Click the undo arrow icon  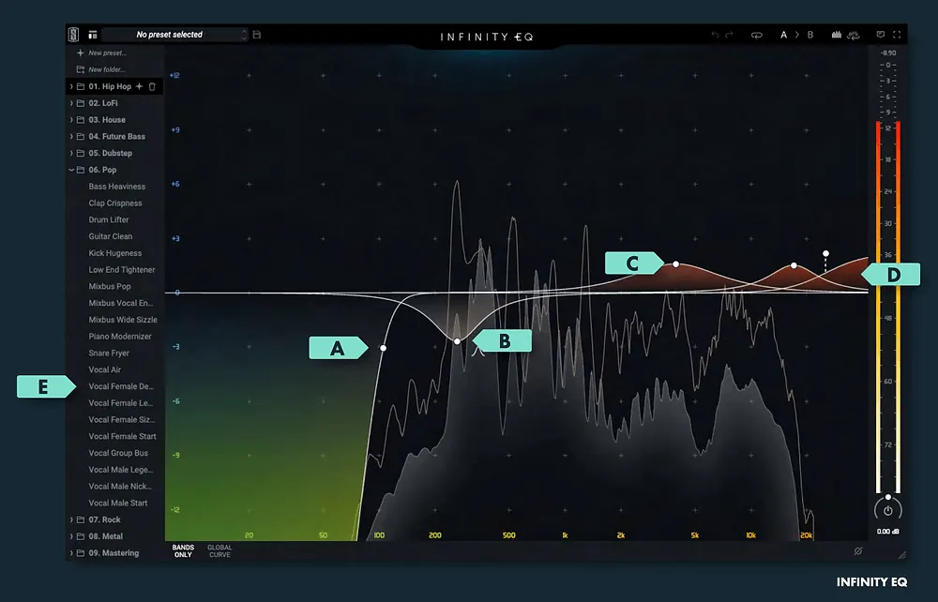tap(715, 35)
